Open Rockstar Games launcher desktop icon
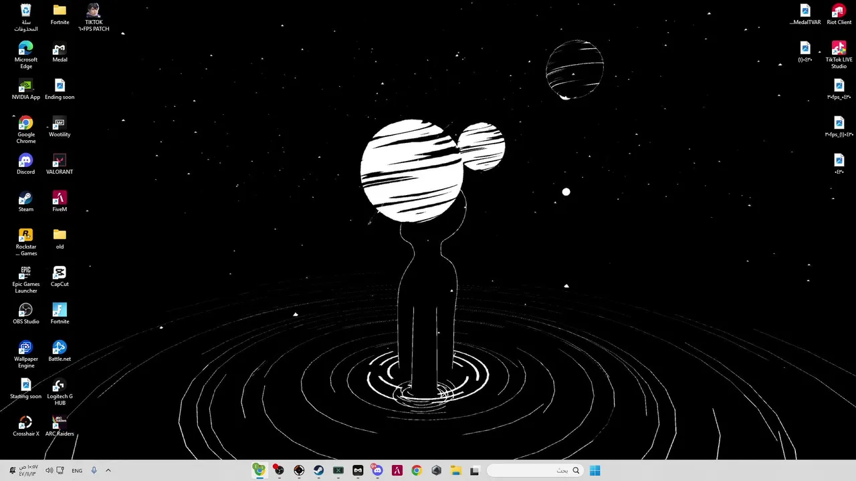Image resolution: width=856 pixels, height=481 pixels. pos(25,242)
